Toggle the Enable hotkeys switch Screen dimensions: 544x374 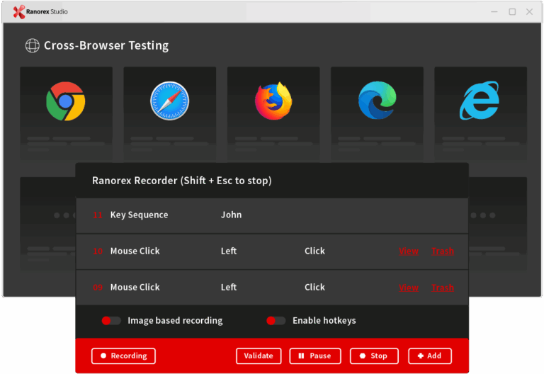pyautogui.click(x=276, y=321)
